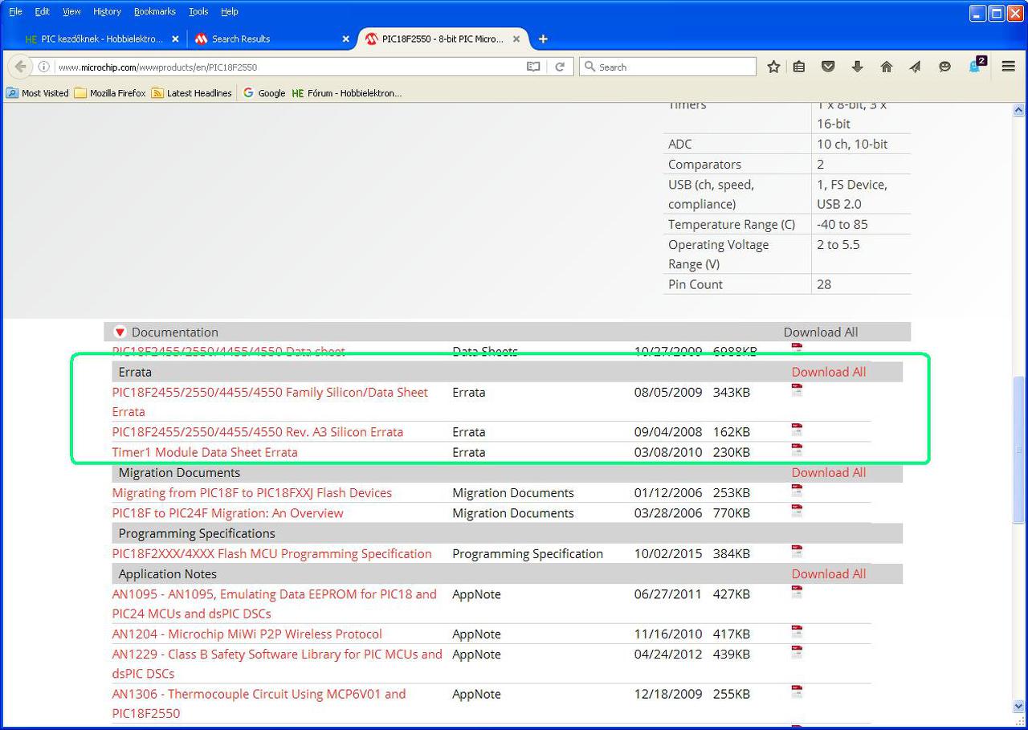Viewport: 1028px width, 730px height.
Task: Click Download All for Application Notes
Action: [829, 573]
